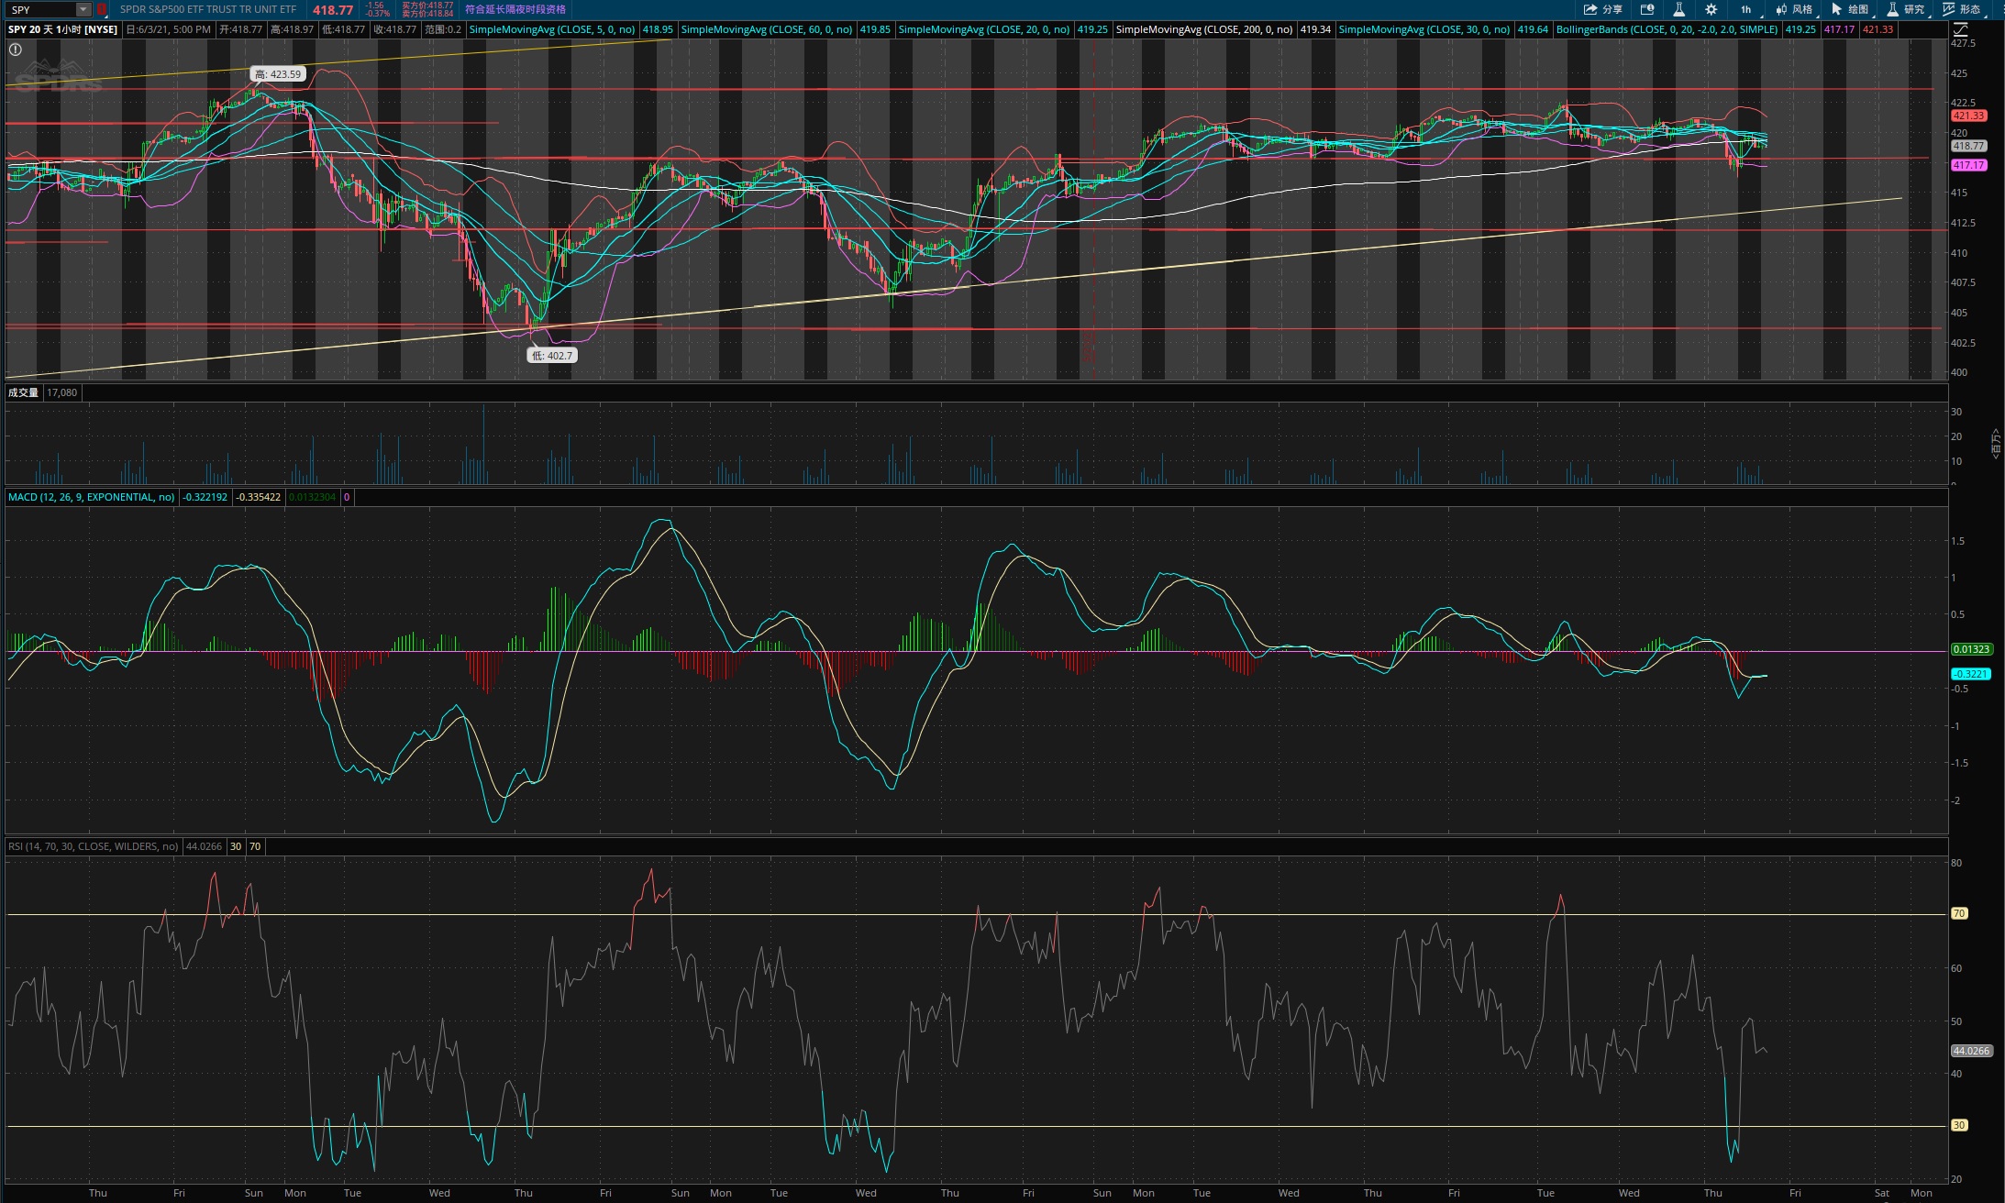Image resolution: width=2005 pixels, height=1203 pixels.
Task: Open the 形态 patterns menu
Action: pyautogui.click(x=1962, y=9)
